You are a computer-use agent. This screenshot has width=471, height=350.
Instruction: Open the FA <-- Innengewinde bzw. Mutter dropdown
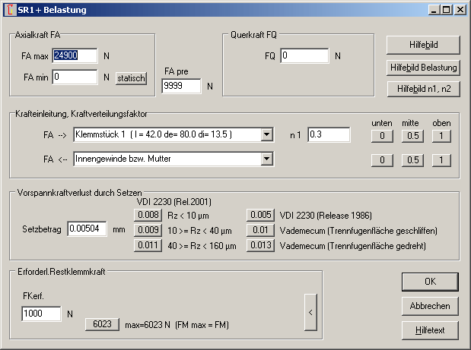[x=266, y=159]
